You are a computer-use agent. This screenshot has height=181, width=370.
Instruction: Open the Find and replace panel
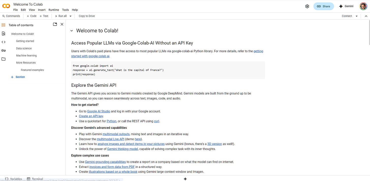(x=3, y=33)
